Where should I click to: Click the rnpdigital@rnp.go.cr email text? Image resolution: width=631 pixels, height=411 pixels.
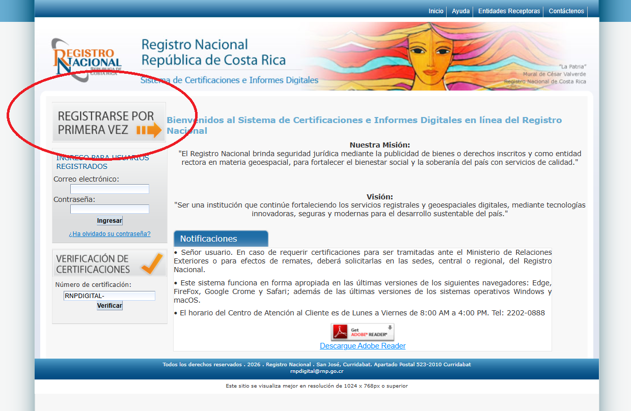pyautogui.click(x=317, y=371)
